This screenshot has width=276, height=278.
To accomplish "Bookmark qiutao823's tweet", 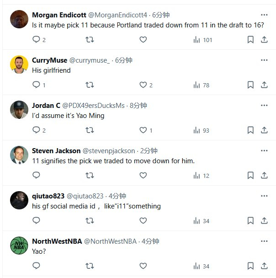I will [x=250, y=221].
